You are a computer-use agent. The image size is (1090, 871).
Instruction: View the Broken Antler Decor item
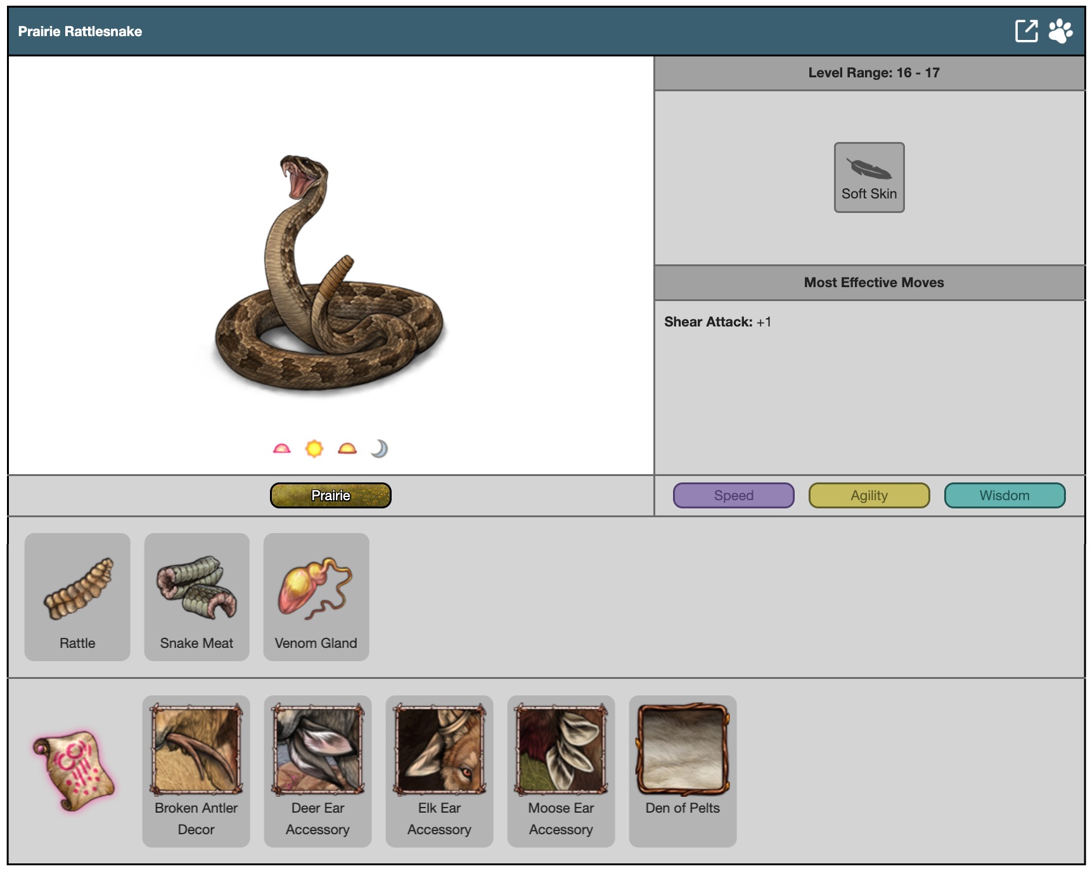[196, 771]
